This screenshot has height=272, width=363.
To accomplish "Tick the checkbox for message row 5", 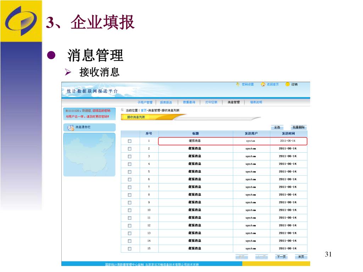I will 130,172.
